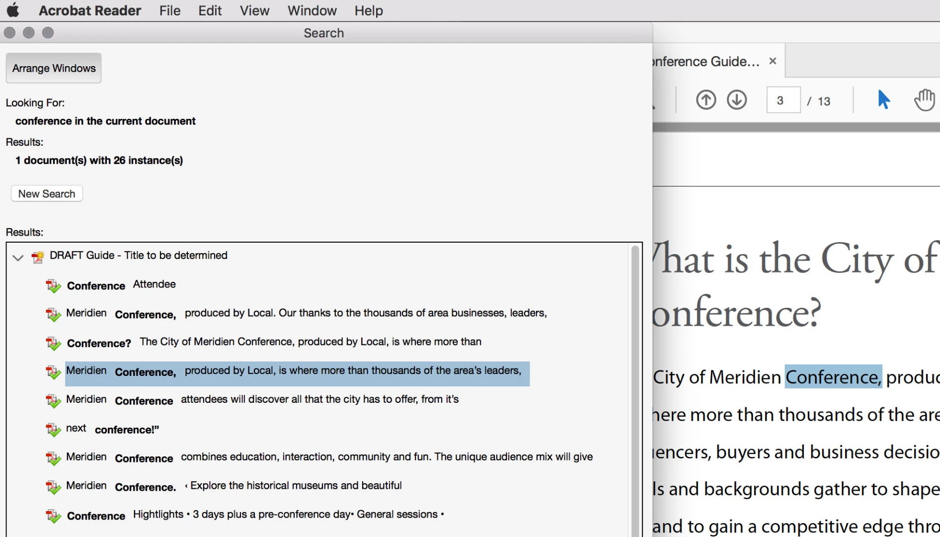Go to next page in document window
The width and height of the screenshot is (940, 537).
coord(737,100)
